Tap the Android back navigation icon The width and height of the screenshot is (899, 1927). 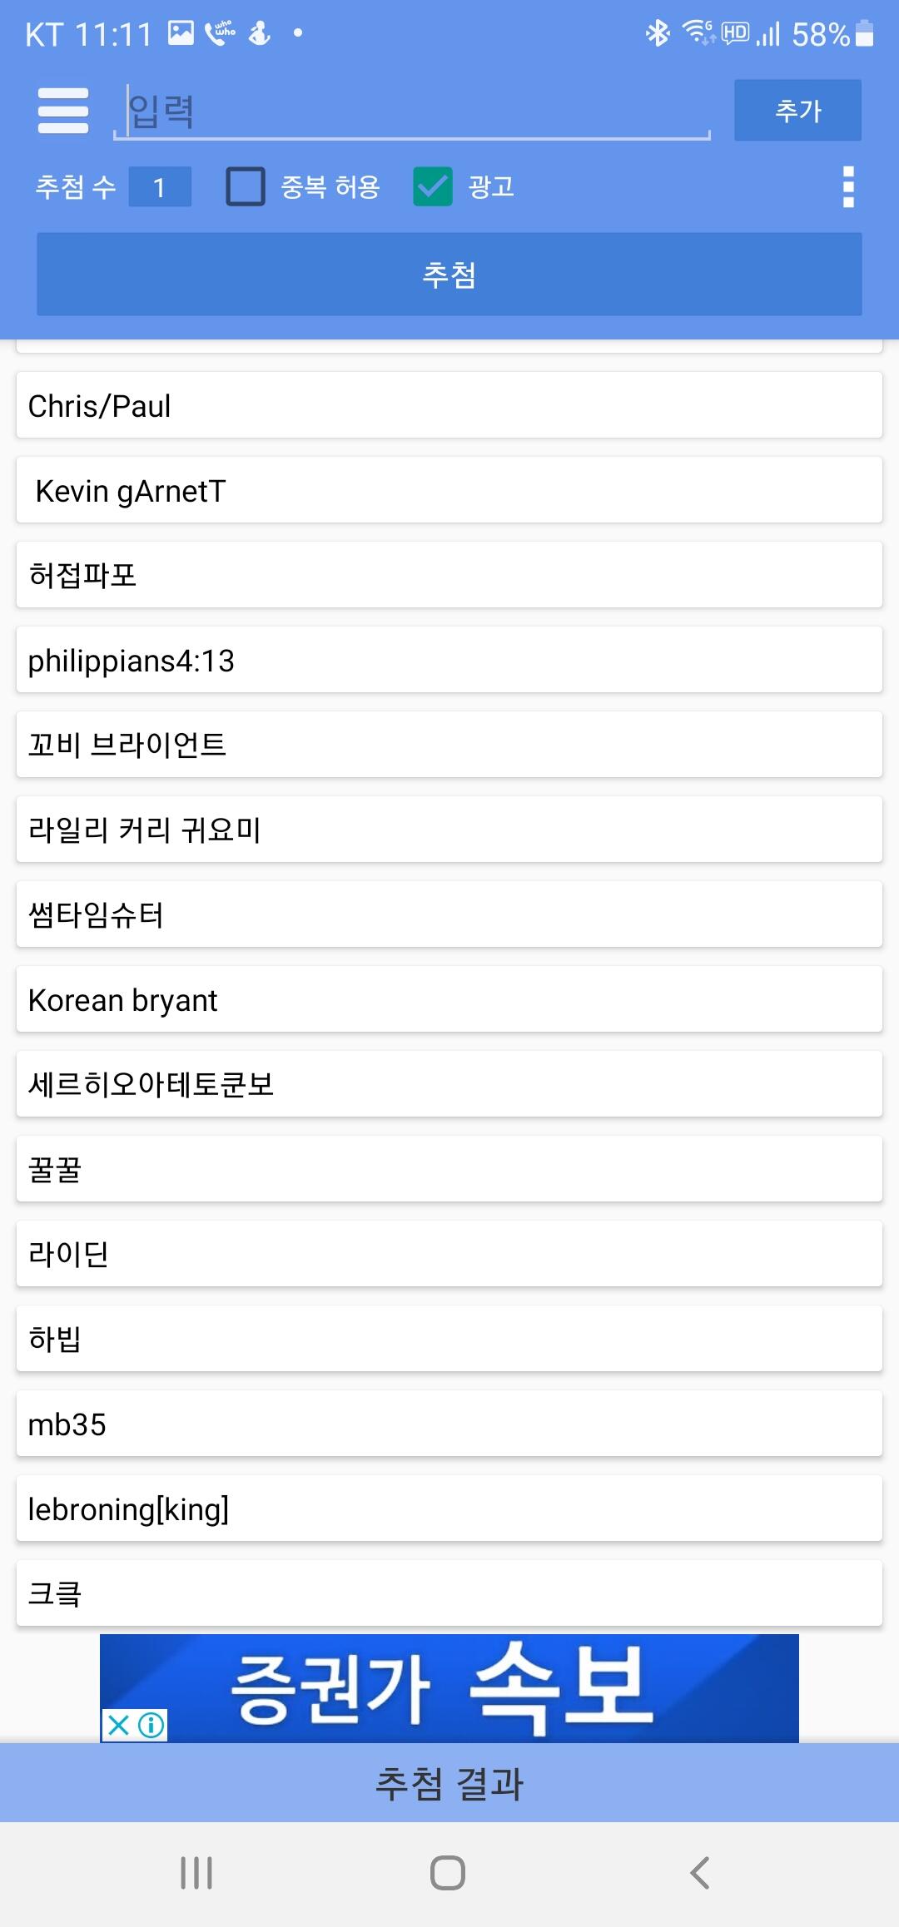point(700,1873)
